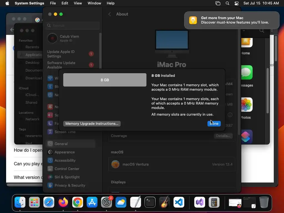
Task: Open the App Store Dock icon
Action: [x=92, y=202]
